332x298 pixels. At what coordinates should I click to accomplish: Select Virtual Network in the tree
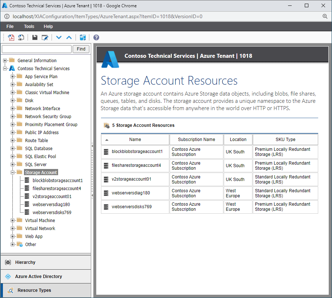(40, 228)
